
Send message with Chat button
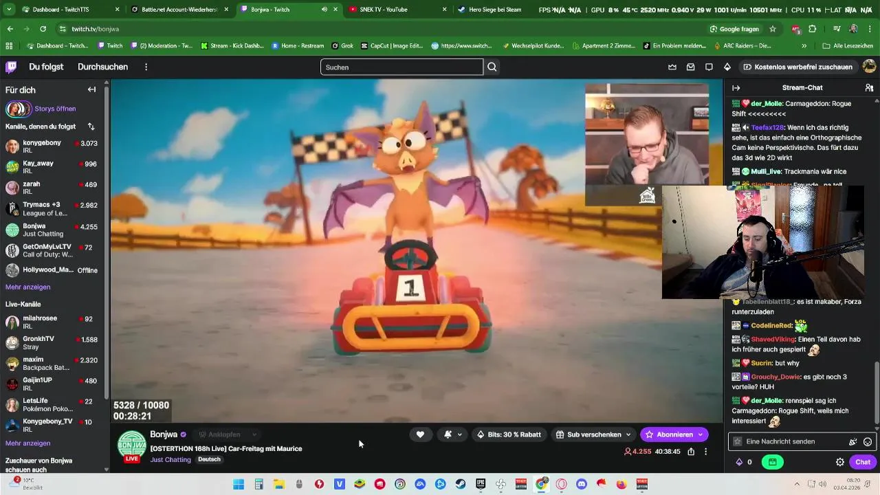[x=863, y=462]
